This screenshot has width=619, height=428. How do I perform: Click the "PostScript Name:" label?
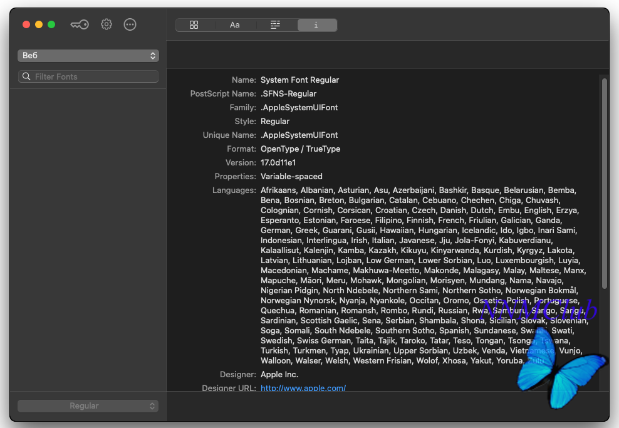(223, 93)
